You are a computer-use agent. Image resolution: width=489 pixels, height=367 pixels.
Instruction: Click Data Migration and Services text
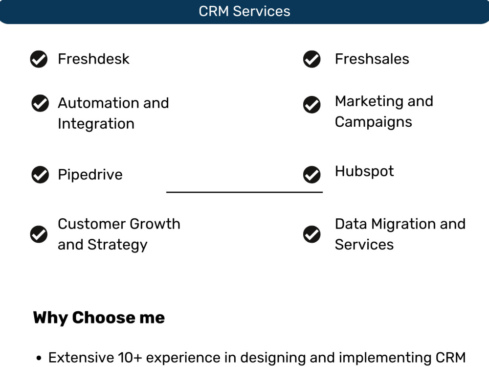click(400, 234)
